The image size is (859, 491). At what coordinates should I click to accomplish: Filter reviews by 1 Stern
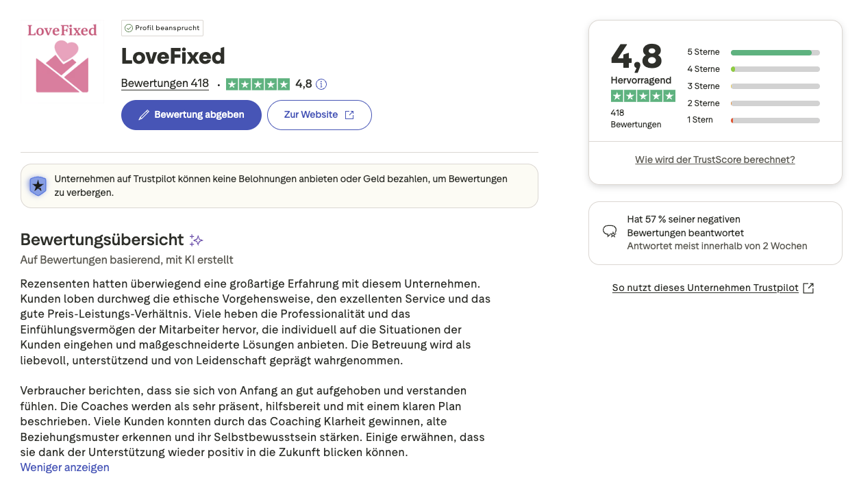click(x=701, y=120)
